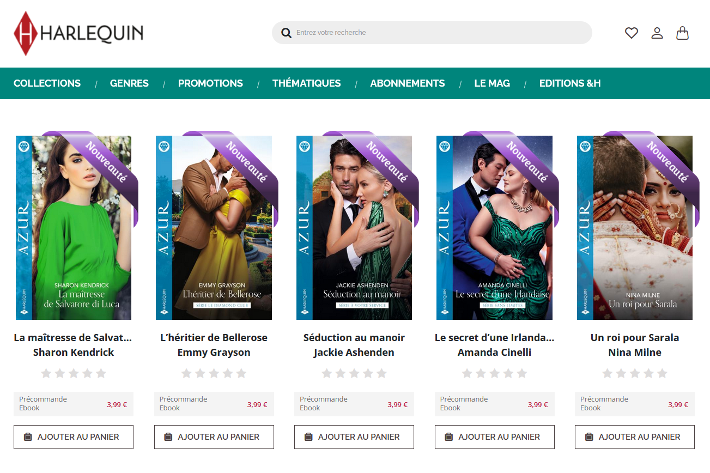Click the search magnifier icon
This screenshot has height=473, width=710.
coord(286,33)
